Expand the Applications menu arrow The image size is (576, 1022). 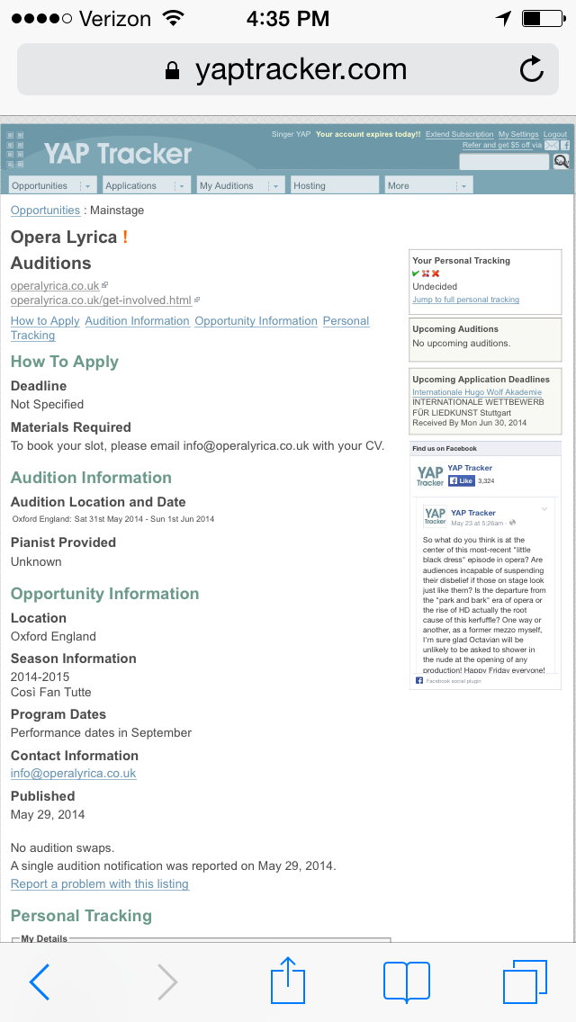pos(181,185)
